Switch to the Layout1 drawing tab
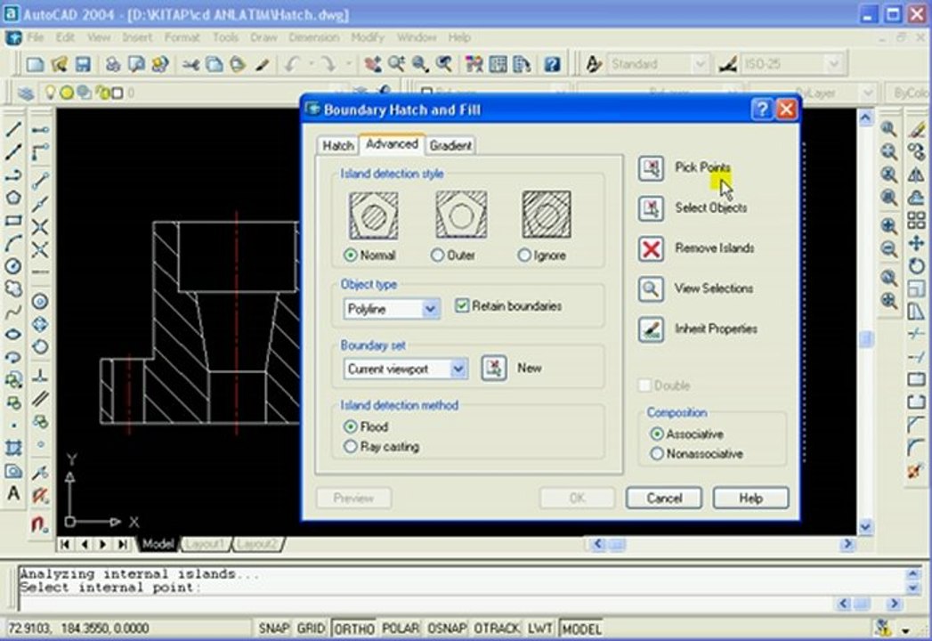 (204, 544)
